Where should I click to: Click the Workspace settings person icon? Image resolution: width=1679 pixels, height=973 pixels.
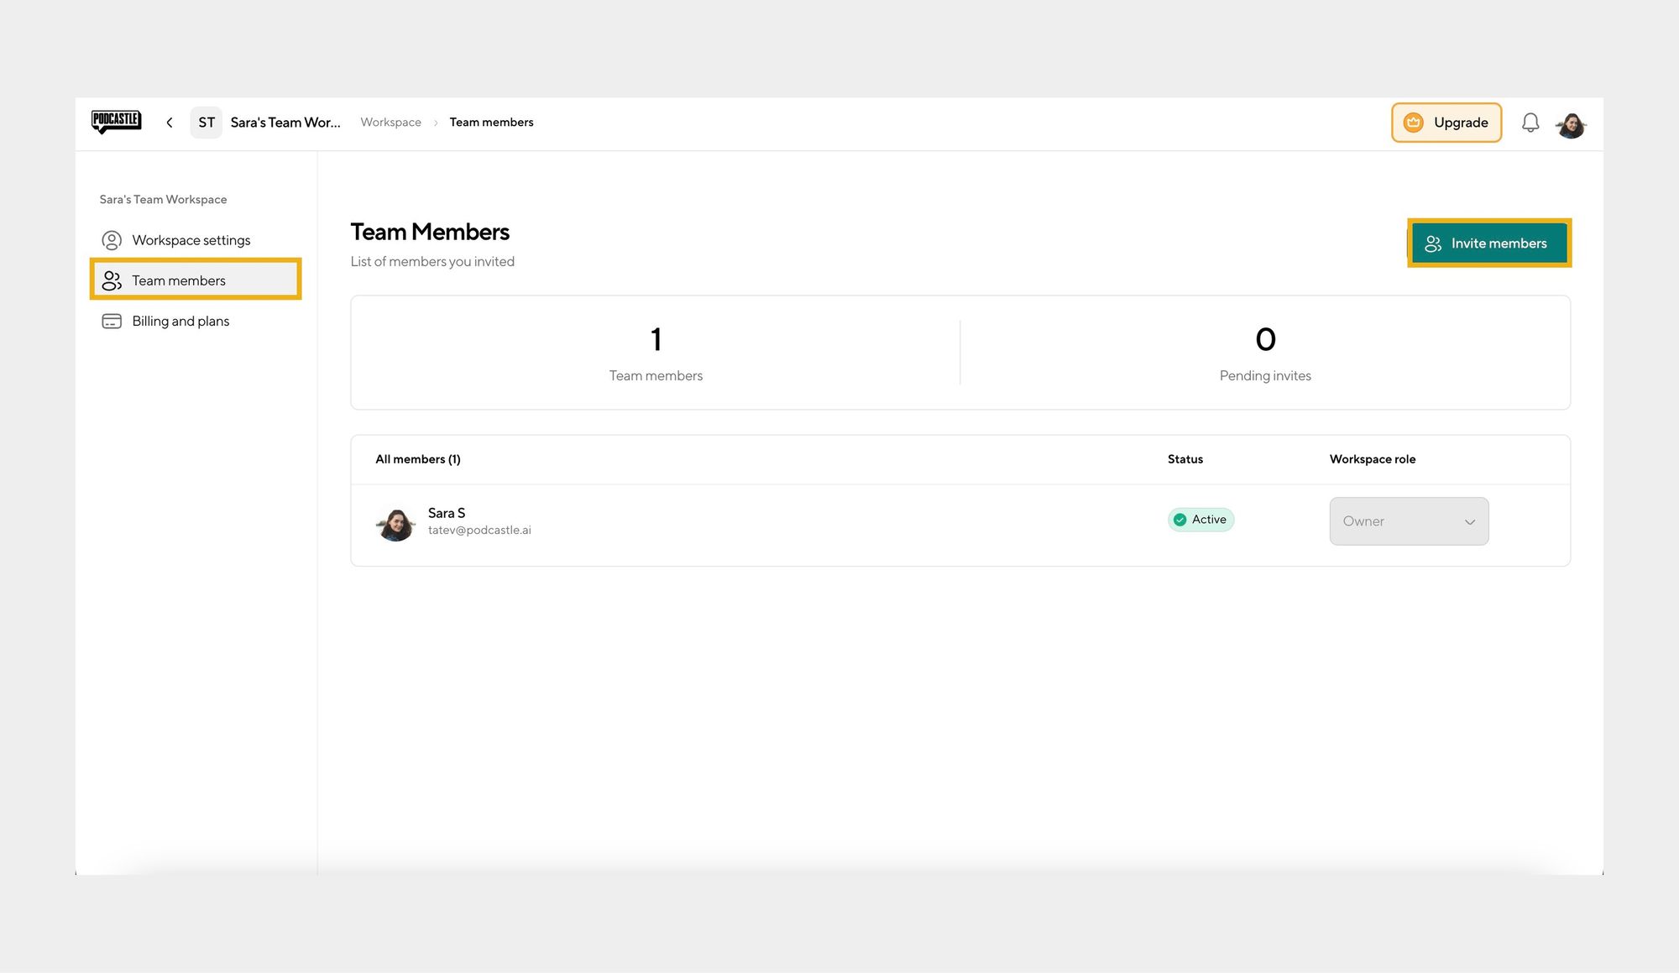(112, 240)
